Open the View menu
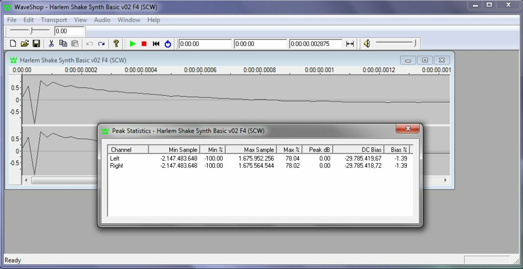 pos(80,20)
